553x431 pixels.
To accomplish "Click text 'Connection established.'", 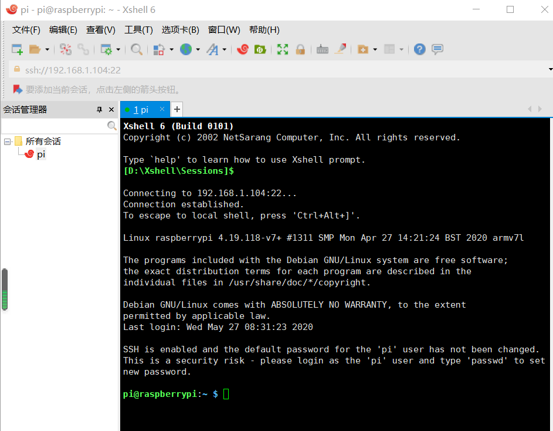I will click(x=184, y=204).
